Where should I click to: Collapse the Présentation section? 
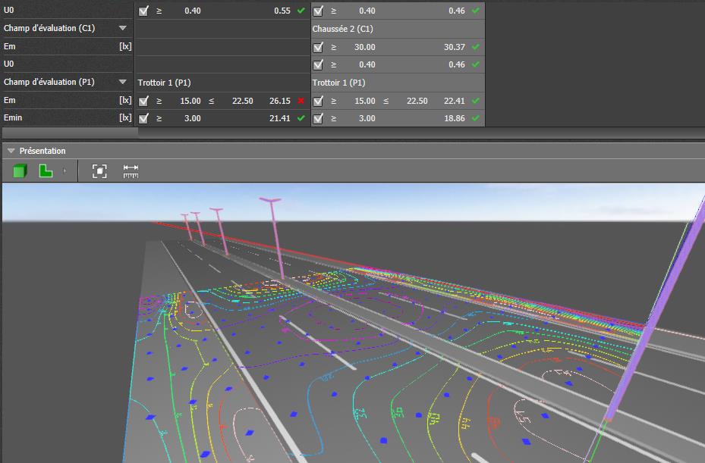coord(11,151)
